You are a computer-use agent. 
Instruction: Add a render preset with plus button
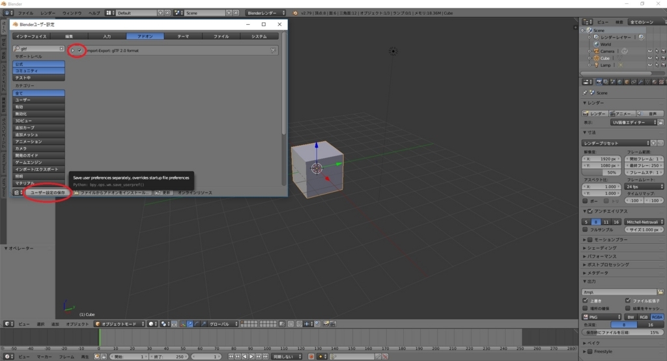click(654, 143)
